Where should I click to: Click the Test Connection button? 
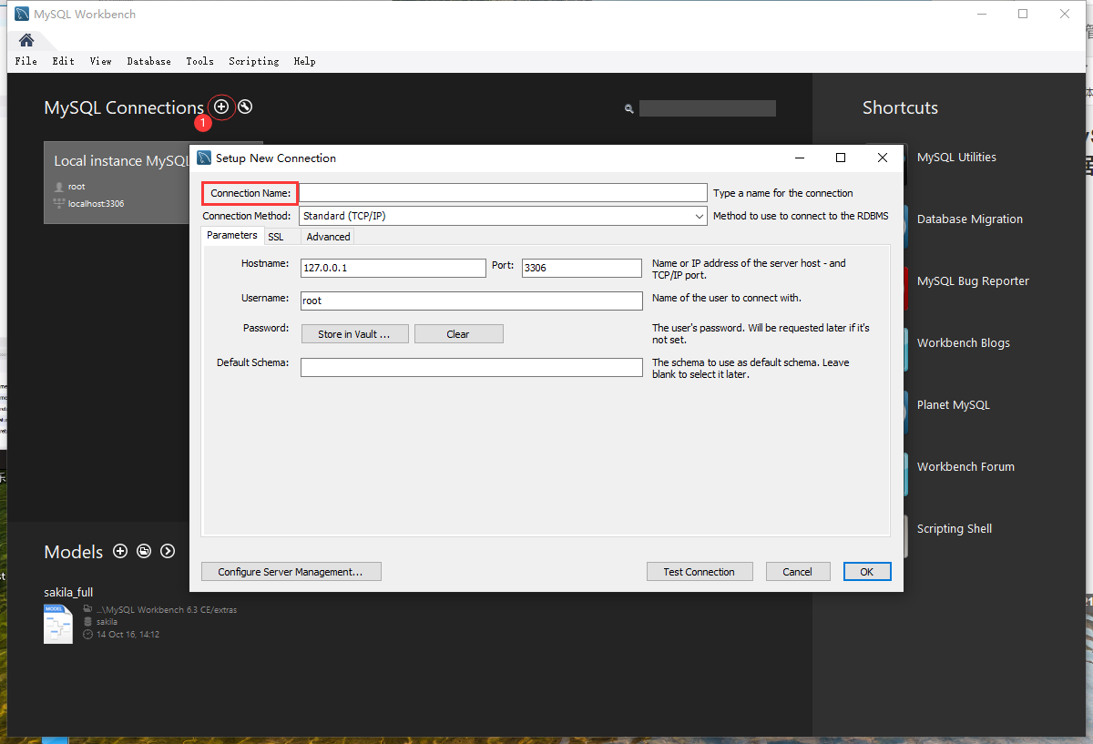click(x=700, y=572)
